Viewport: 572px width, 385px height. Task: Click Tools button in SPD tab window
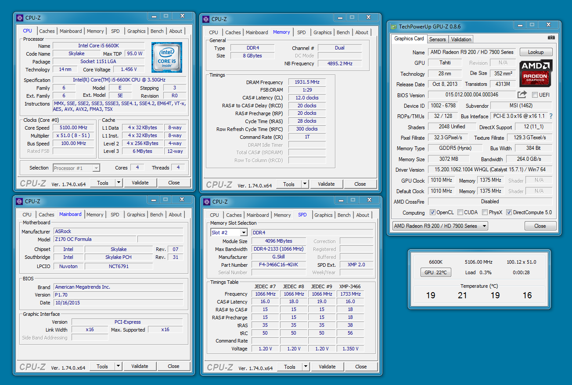click(x=290, y=367)
